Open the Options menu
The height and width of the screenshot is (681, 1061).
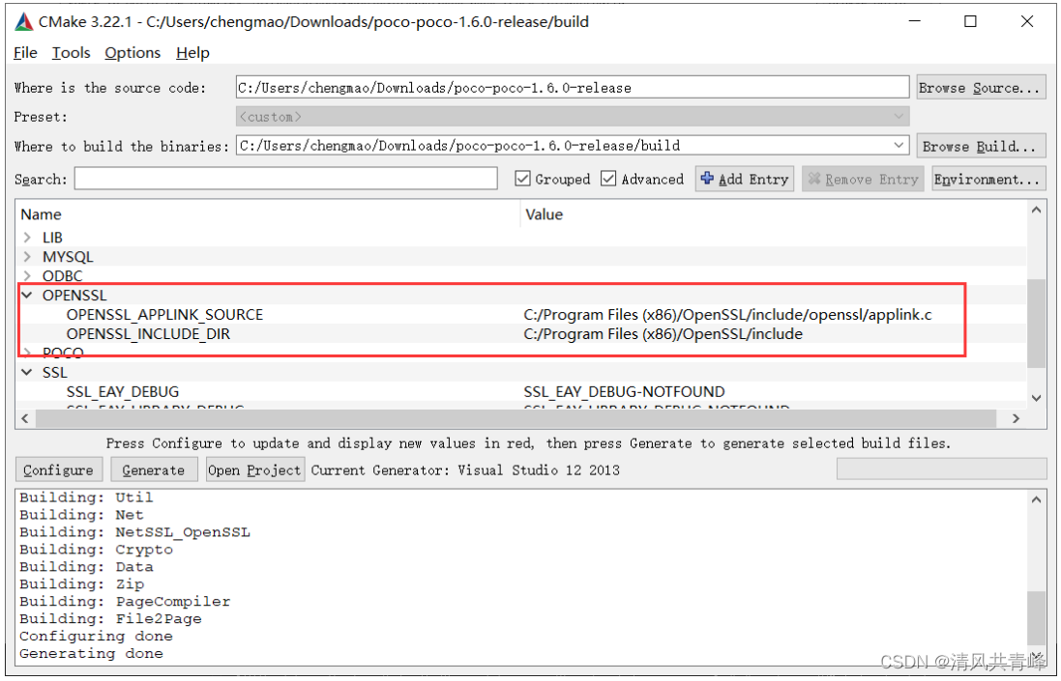(x=133, y=53)
